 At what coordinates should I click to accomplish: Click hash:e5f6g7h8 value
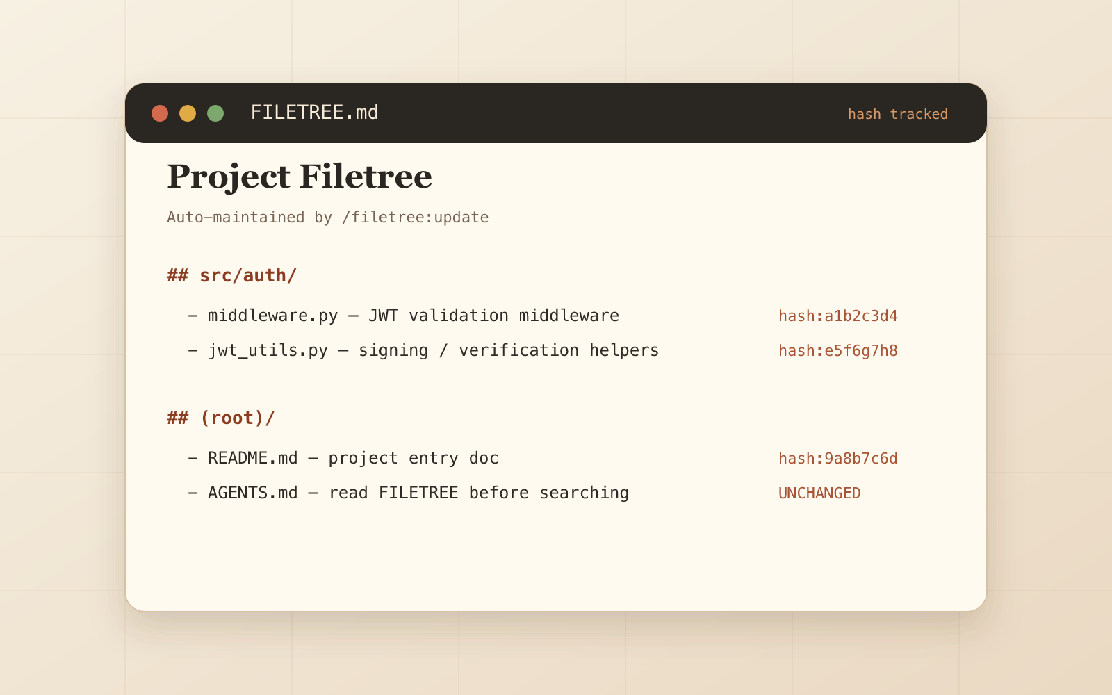[x=838, y=351]
